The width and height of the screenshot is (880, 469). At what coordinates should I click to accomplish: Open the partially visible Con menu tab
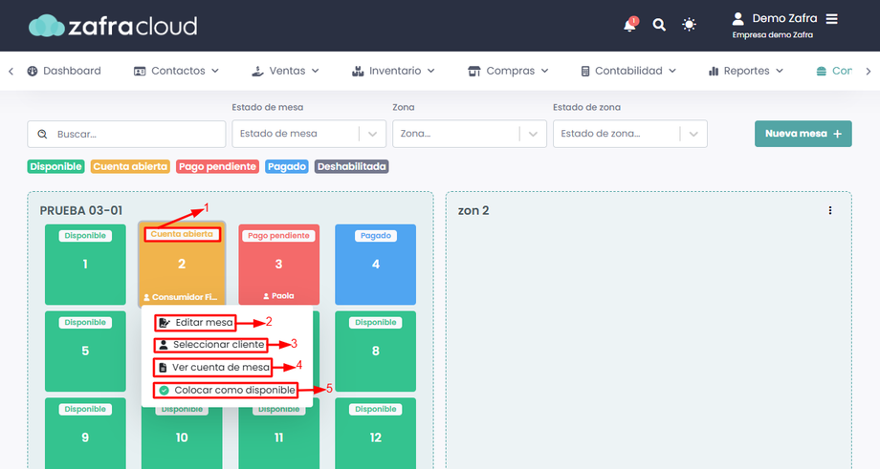[836, 71]
